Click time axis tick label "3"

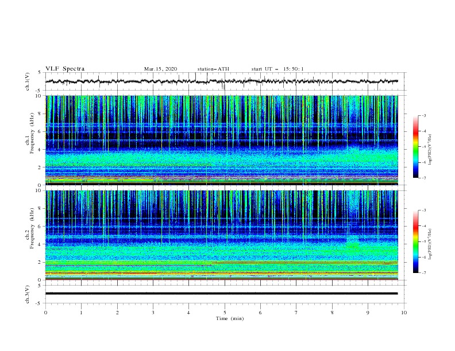[153, 313]
